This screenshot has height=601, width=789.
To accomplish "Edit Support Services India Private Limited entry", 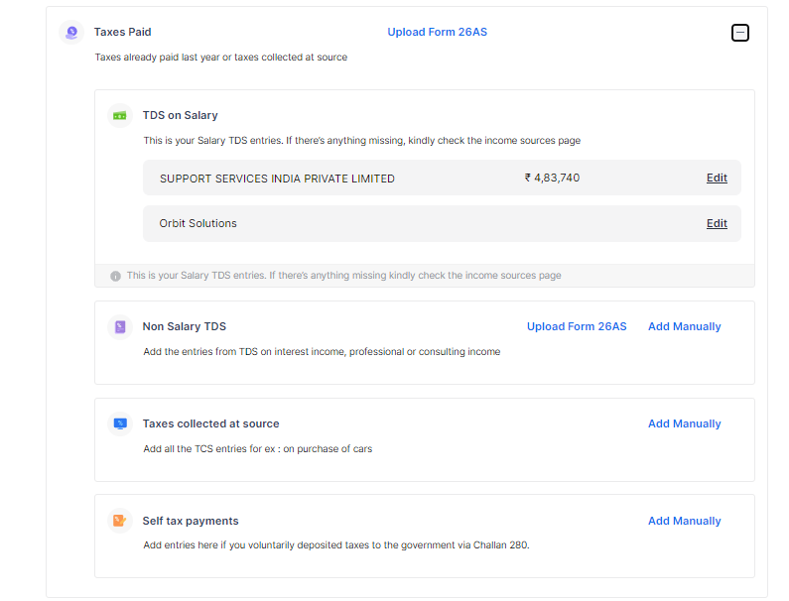I will 717,179.
